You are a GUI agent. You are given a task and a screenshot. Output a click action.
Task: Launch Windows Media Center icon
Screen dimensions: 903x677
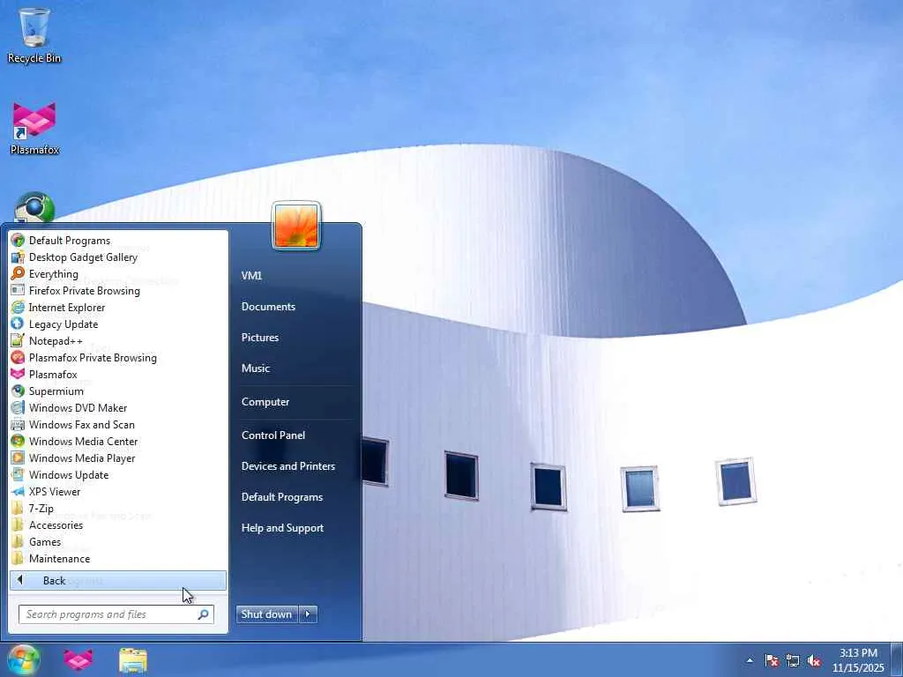[x=18, y=441]
